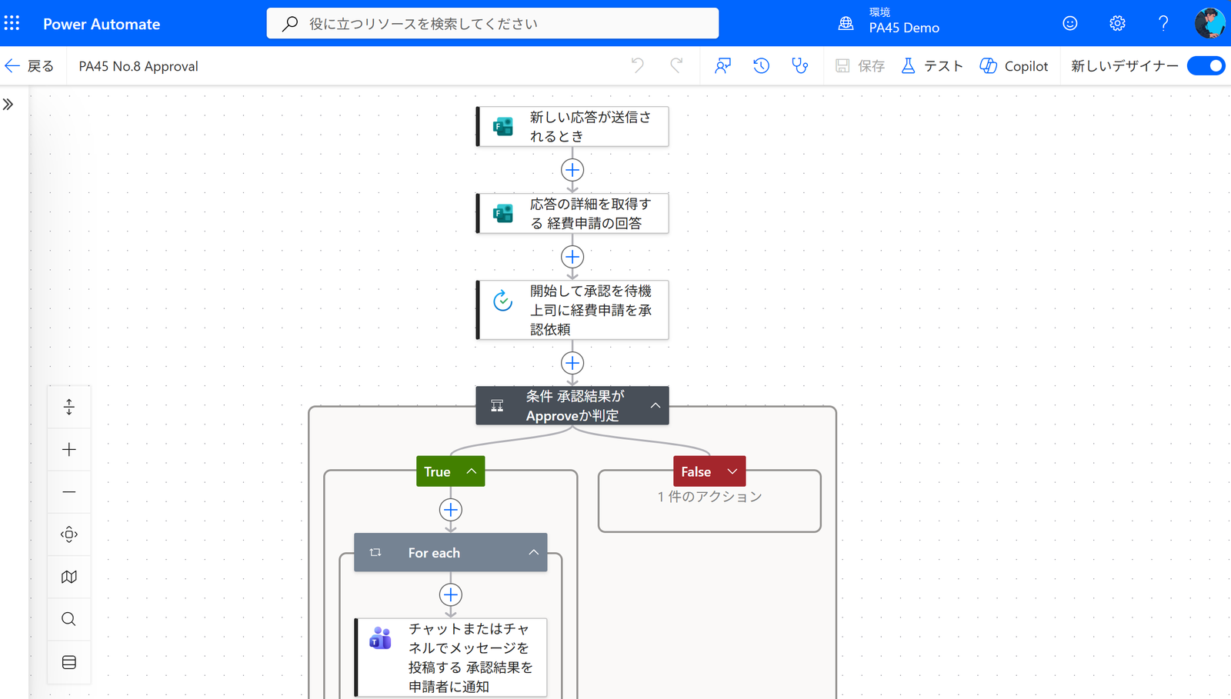1231x699 pixels.
Task: Open the flow checker stethoscope icon
Action: pos(800,66)
